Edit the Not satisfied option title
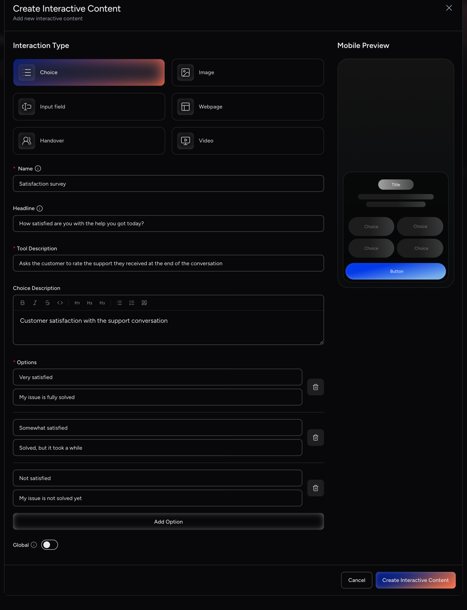The image size is (467, 610). [158, 478]
